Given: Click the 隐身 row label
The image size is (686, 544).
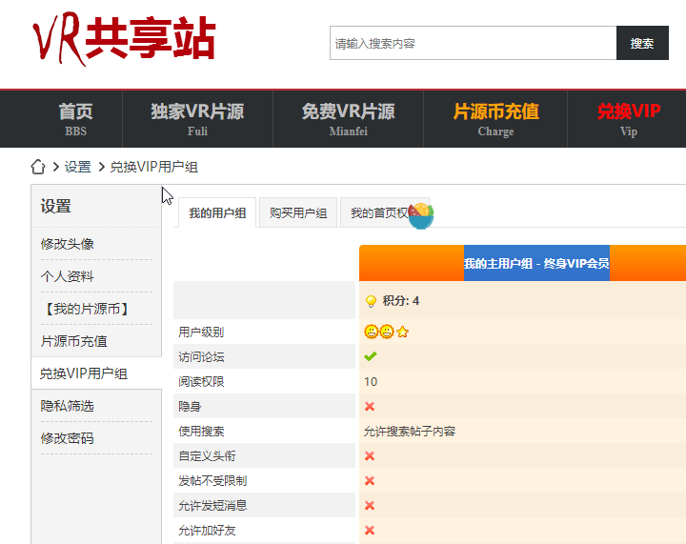Looking at the screenshot, I should pyautogui.click(x=190, y=406).
